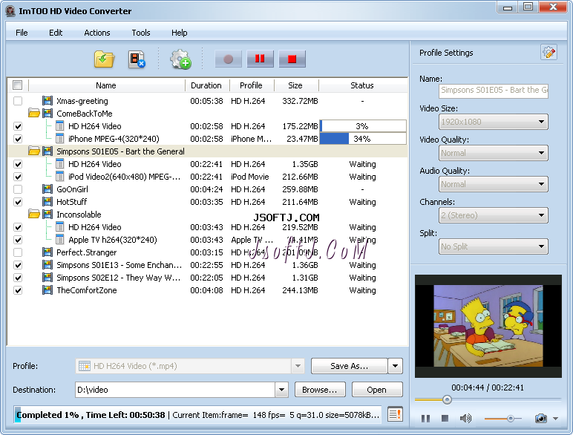The height and width of the screenshot is (435, 573).
Task: Click the profile page icon of iPod Video2(640x480)
Action: pyautogui.click(x=60, y=177)
